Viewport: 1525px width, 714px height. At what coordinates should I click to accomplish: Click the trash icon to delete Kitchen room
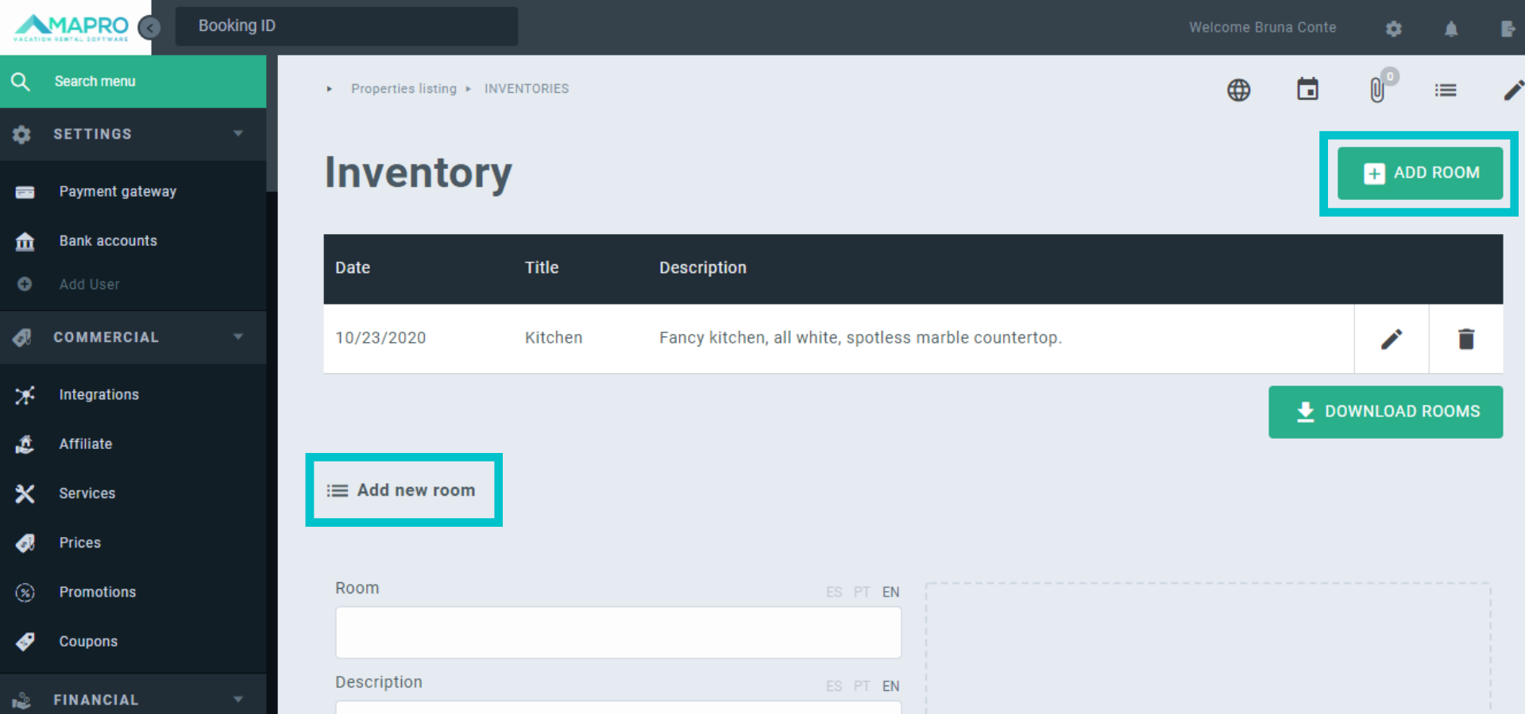point(1466,339)
